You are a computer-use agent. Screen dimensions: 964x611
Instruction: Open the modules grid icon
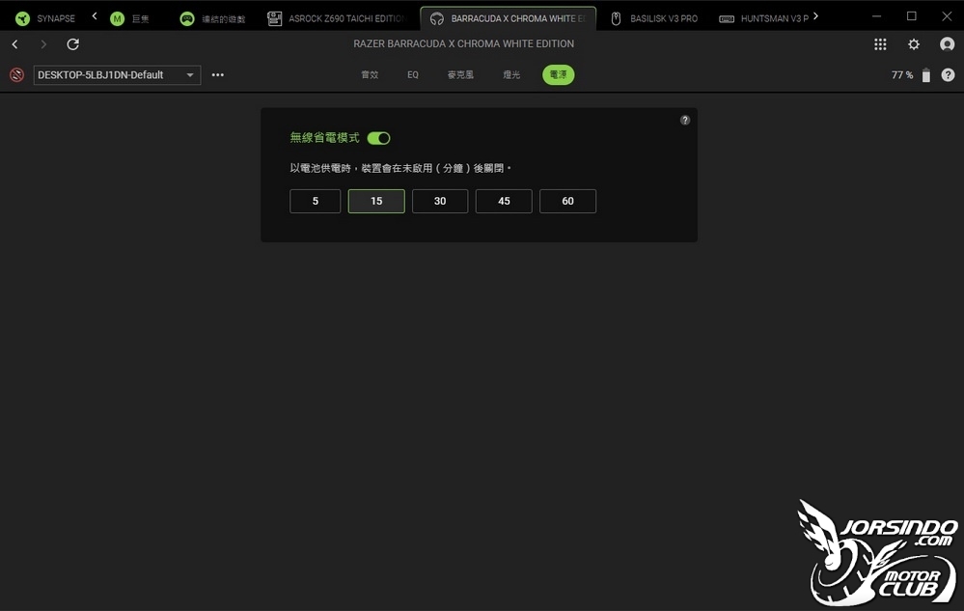coord(880,44)
